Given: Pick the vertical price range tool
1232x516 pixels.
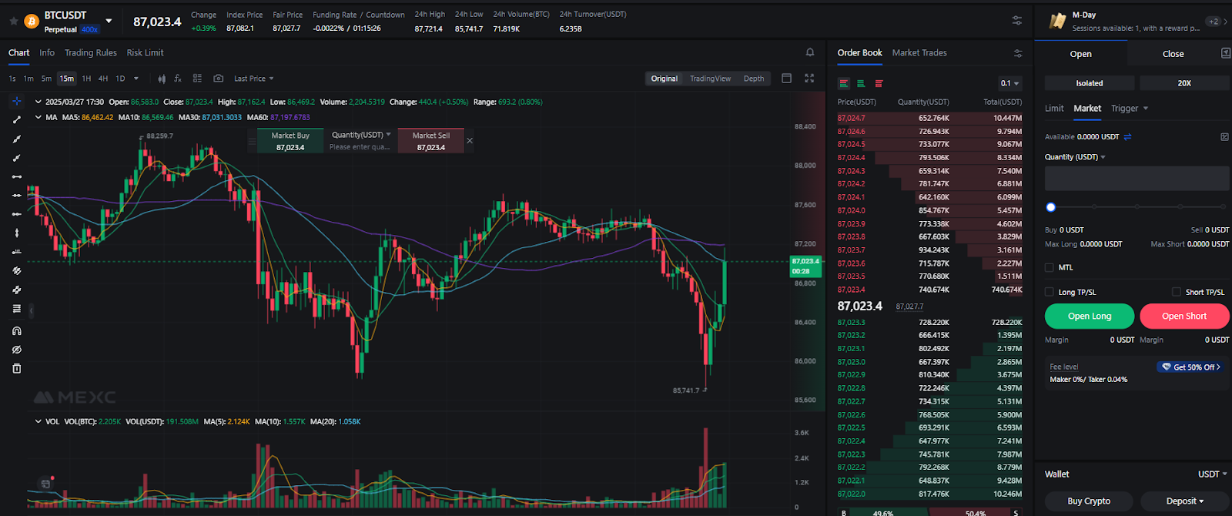Looking at the screenshot, I should (x=17, y=233).
